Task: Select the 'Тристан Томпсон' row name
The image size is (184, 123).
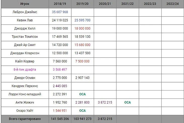Action: point(25,37)
